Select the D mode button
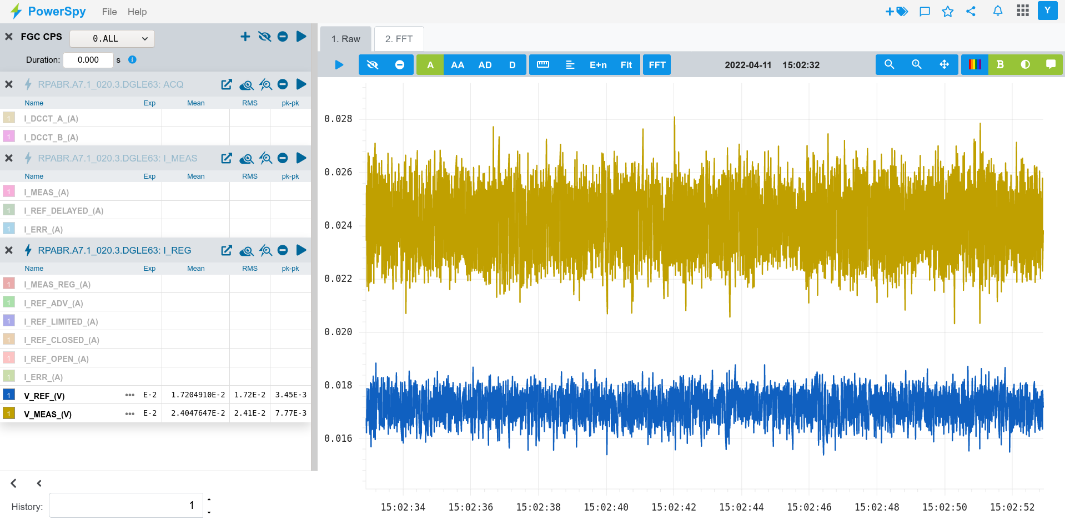The height and width of the screenshot is (520, 1065). [x=513, y=65]
